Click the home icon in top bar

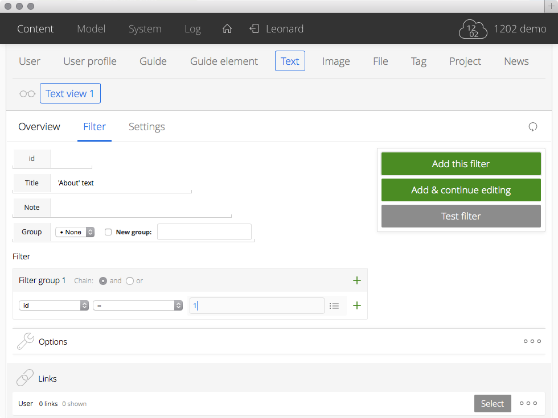[227, 29]
